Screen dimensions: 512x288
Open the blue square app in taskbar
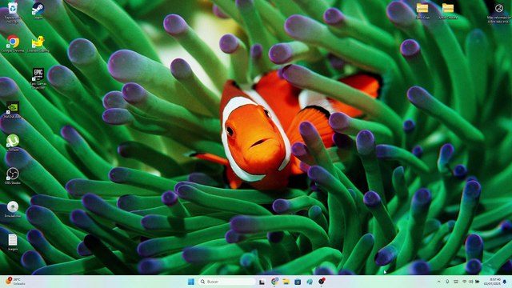[x=298, y=282]
